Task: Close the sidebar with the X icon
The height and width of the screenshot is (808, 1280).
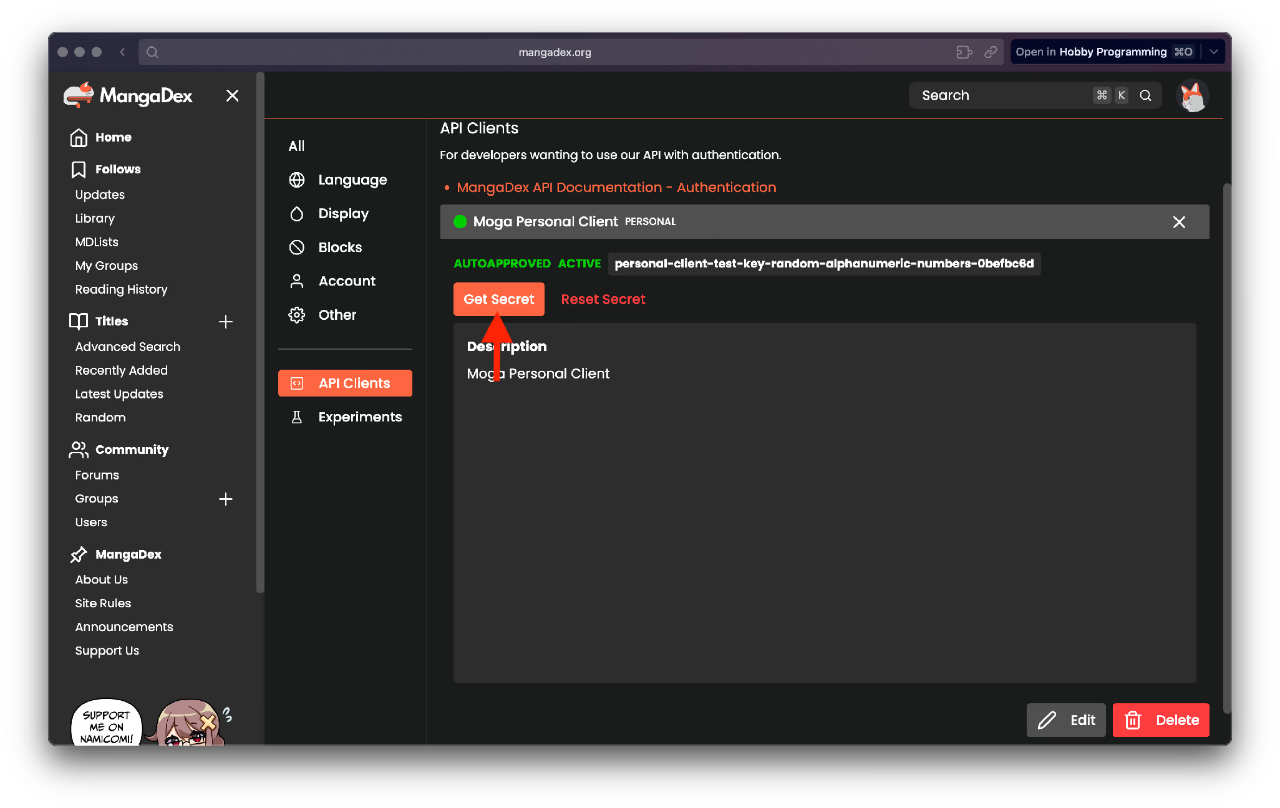Action: click(232, 95)
